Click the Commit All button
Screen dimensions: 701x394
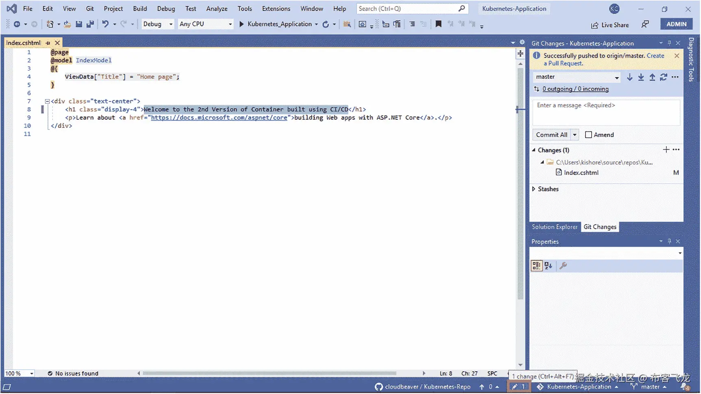tap(551, 135)
